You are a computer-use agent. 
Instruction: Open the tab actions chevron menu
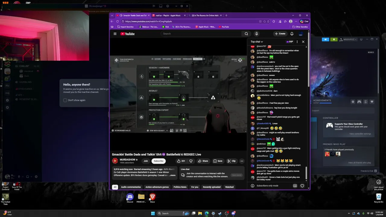(x=112, y=15)
